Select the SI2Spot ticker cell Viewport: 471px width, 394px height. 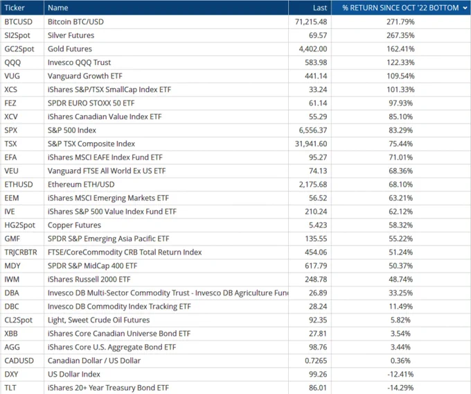click(22, 35)
